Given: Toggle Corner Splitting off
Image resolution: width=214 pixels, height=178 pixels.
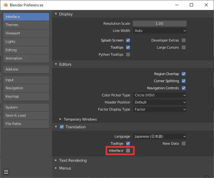Looking at the screenshot, I should coord(183,81).
